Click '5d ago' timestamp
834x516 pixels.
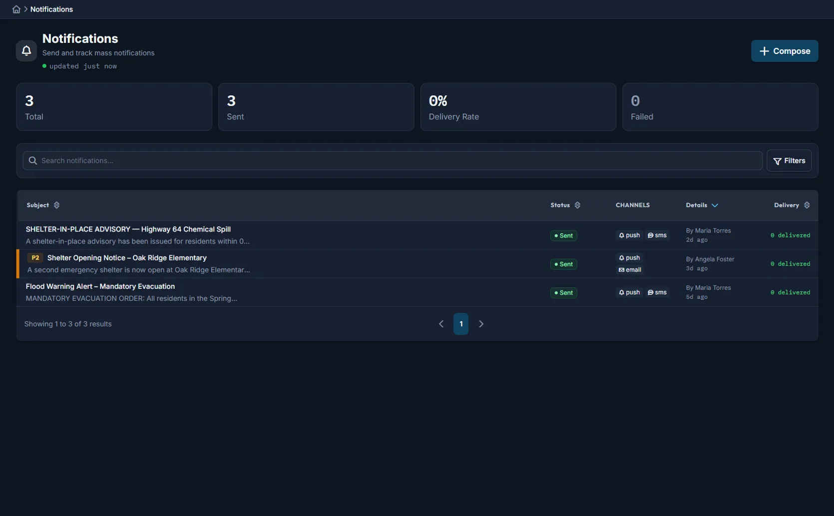click(x=697, y=297)
